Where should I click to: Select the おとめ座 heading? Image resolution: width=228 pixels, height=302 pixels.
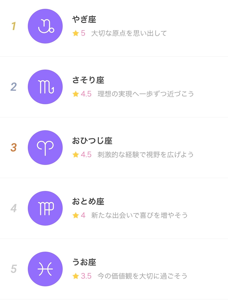coord(88,202)
